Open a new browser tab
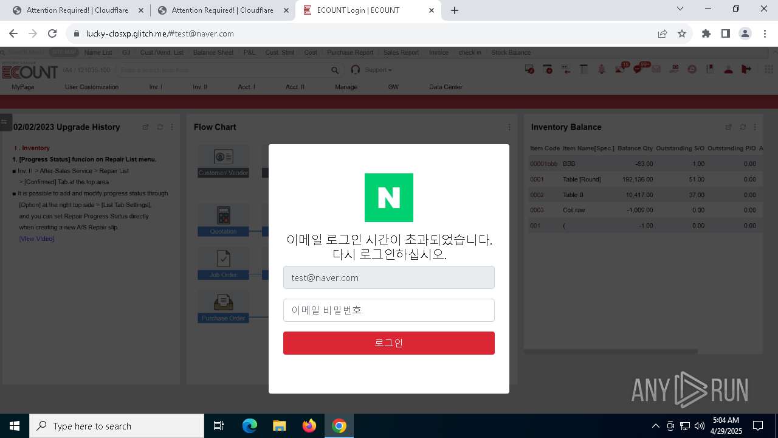This screenshot has height=438, width=778. pos(455,10)
